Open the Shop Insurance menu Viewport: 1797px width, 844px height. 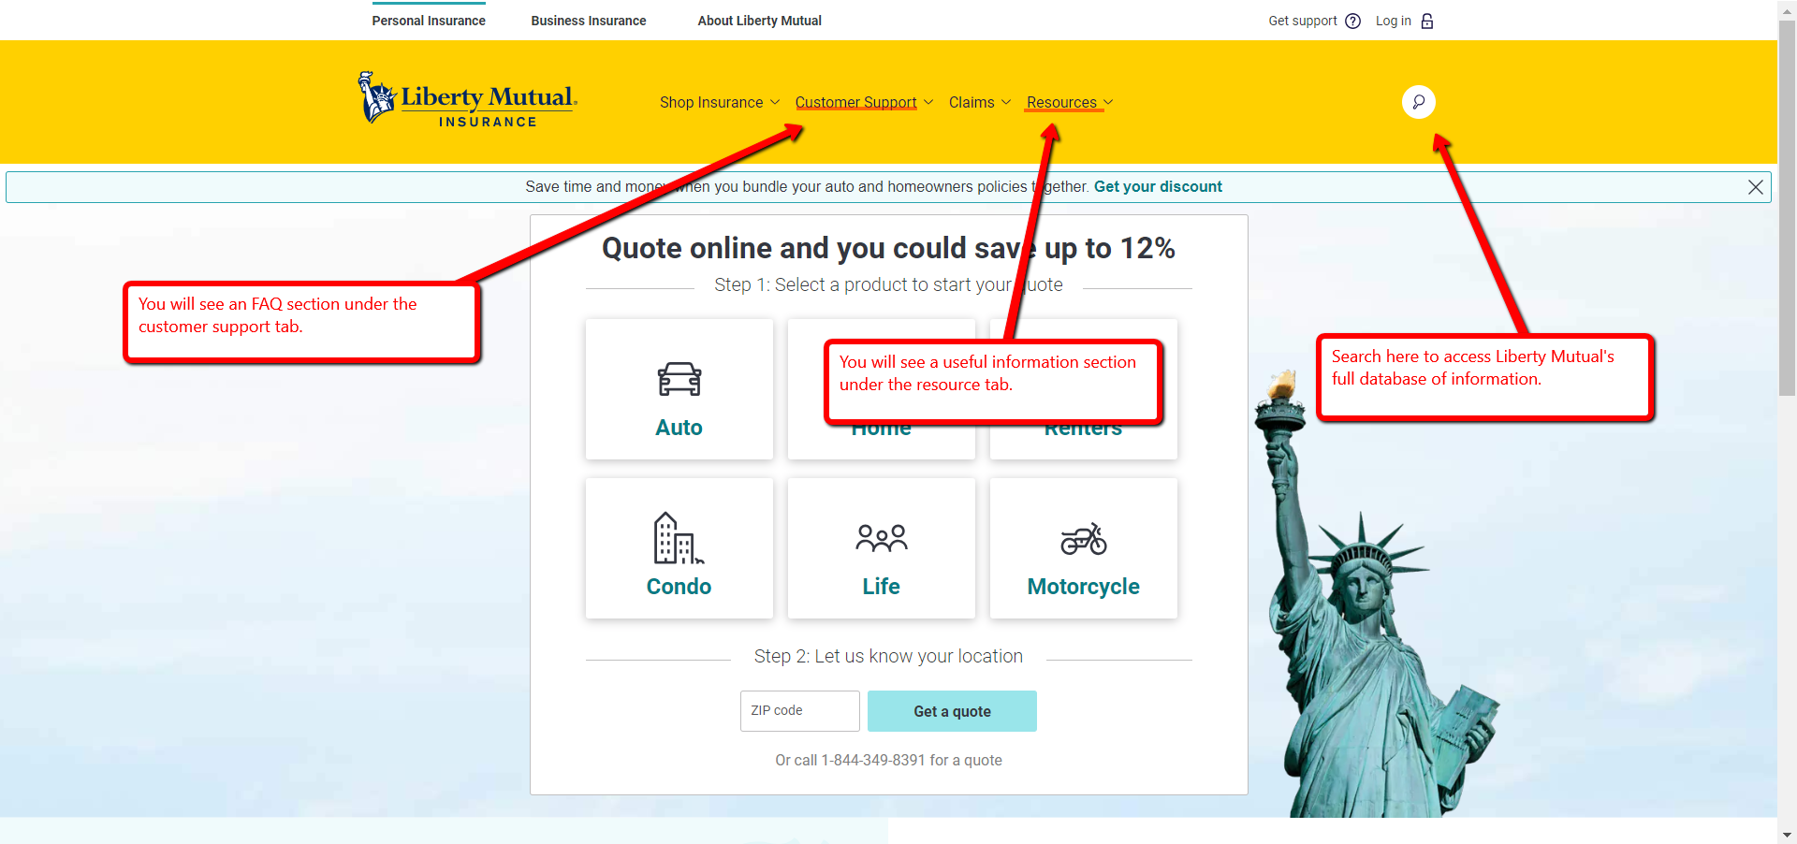click(711, 102)
